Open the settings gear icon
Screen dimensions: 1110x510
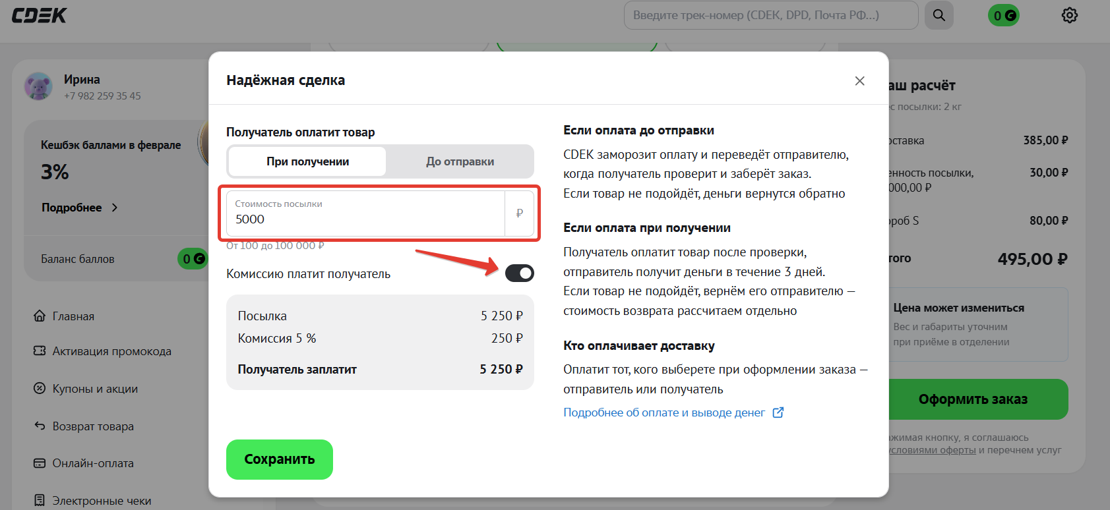[1070, 15]
